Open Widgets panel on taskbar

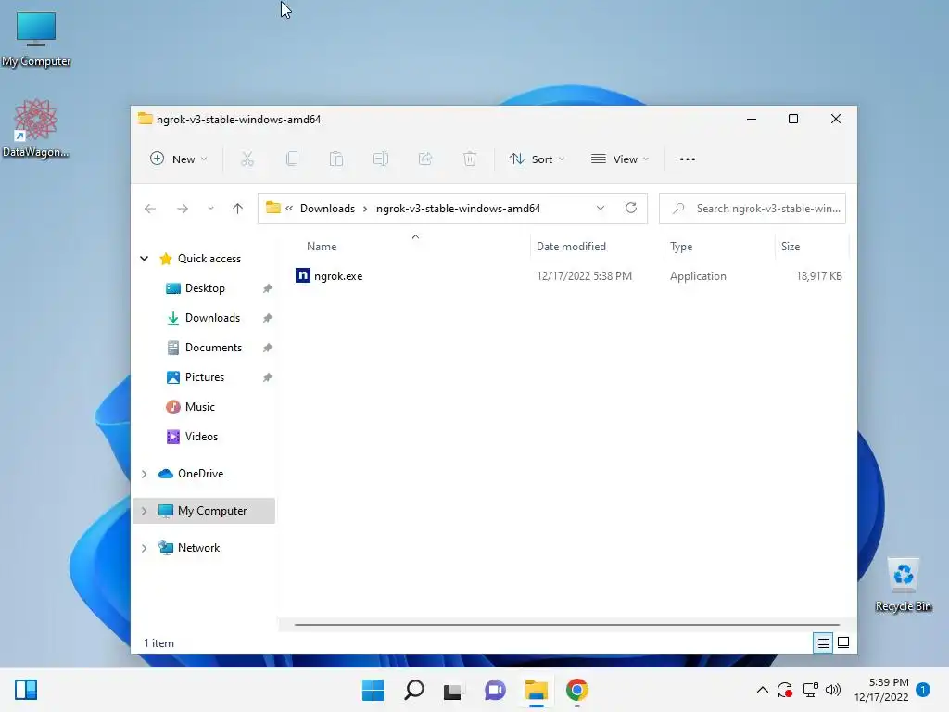click(26, 690)
